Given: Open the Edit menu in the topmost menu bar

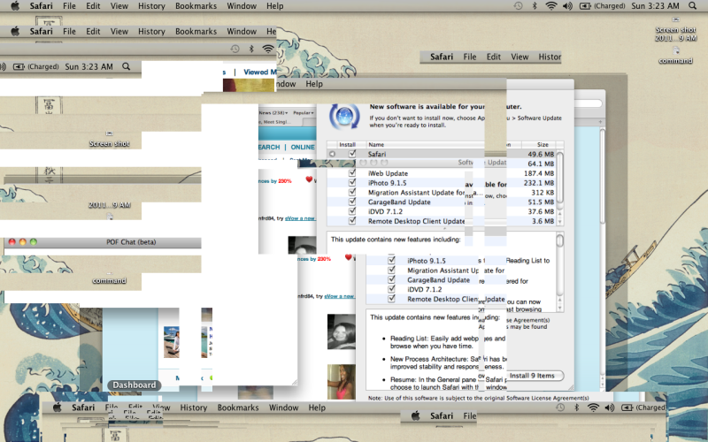Looking at the screenshot, I should 93,6.
